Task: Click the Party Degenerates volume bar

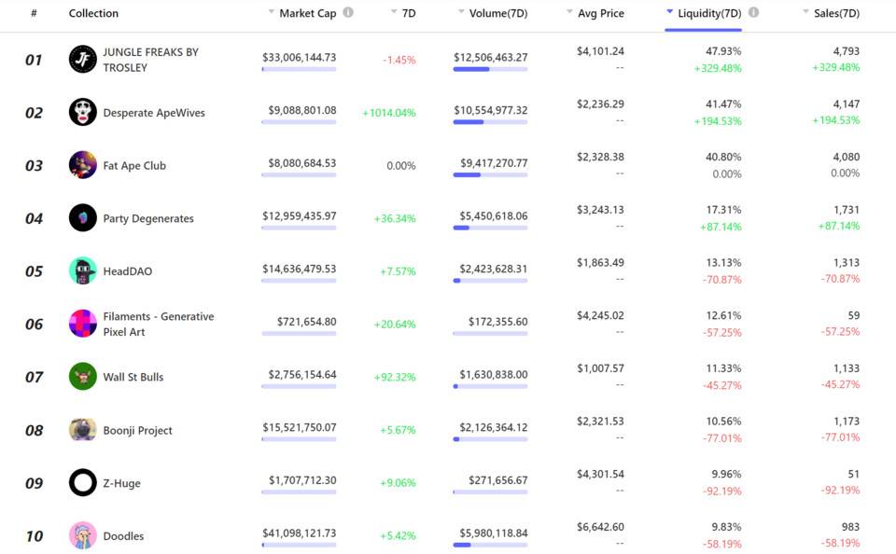Action: point(490,228)
